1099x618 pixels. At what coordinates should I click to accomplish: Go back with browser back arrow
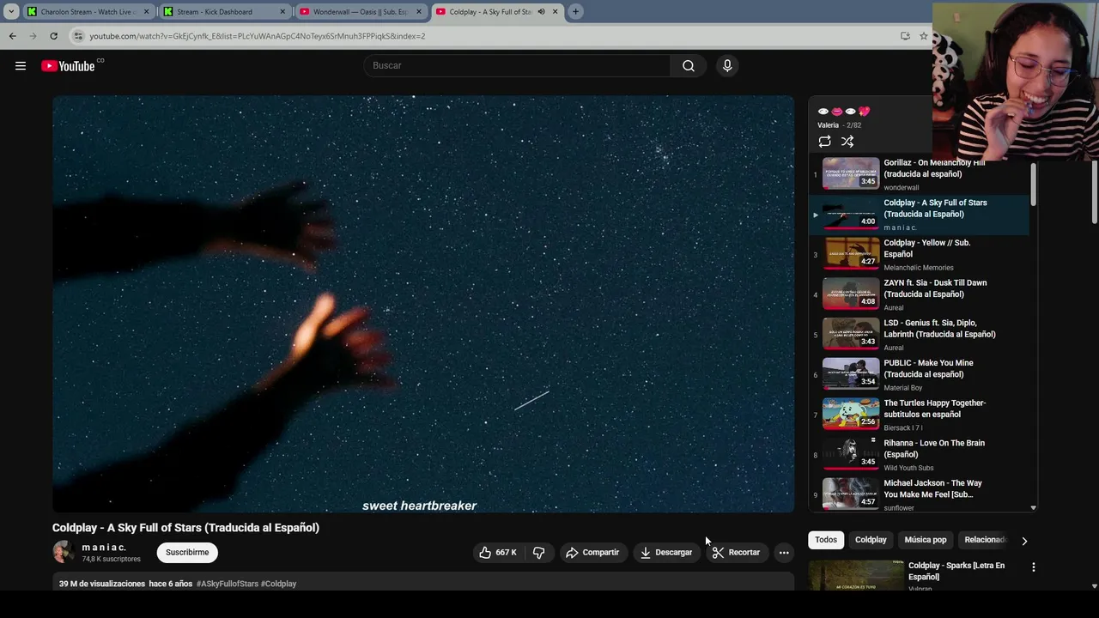[x=12, y=36]
